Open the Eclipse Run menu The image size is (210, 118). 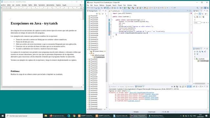click(125, 5)
